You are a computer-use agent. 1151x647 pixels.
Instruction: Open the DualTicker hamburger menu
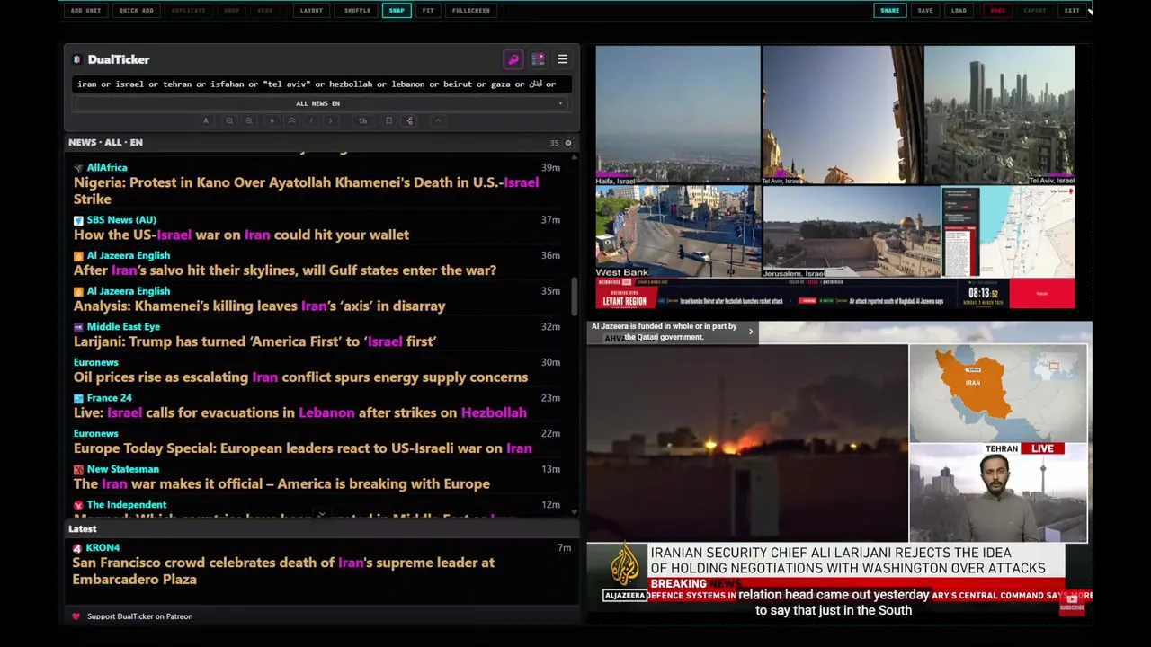tap(562, 59)
